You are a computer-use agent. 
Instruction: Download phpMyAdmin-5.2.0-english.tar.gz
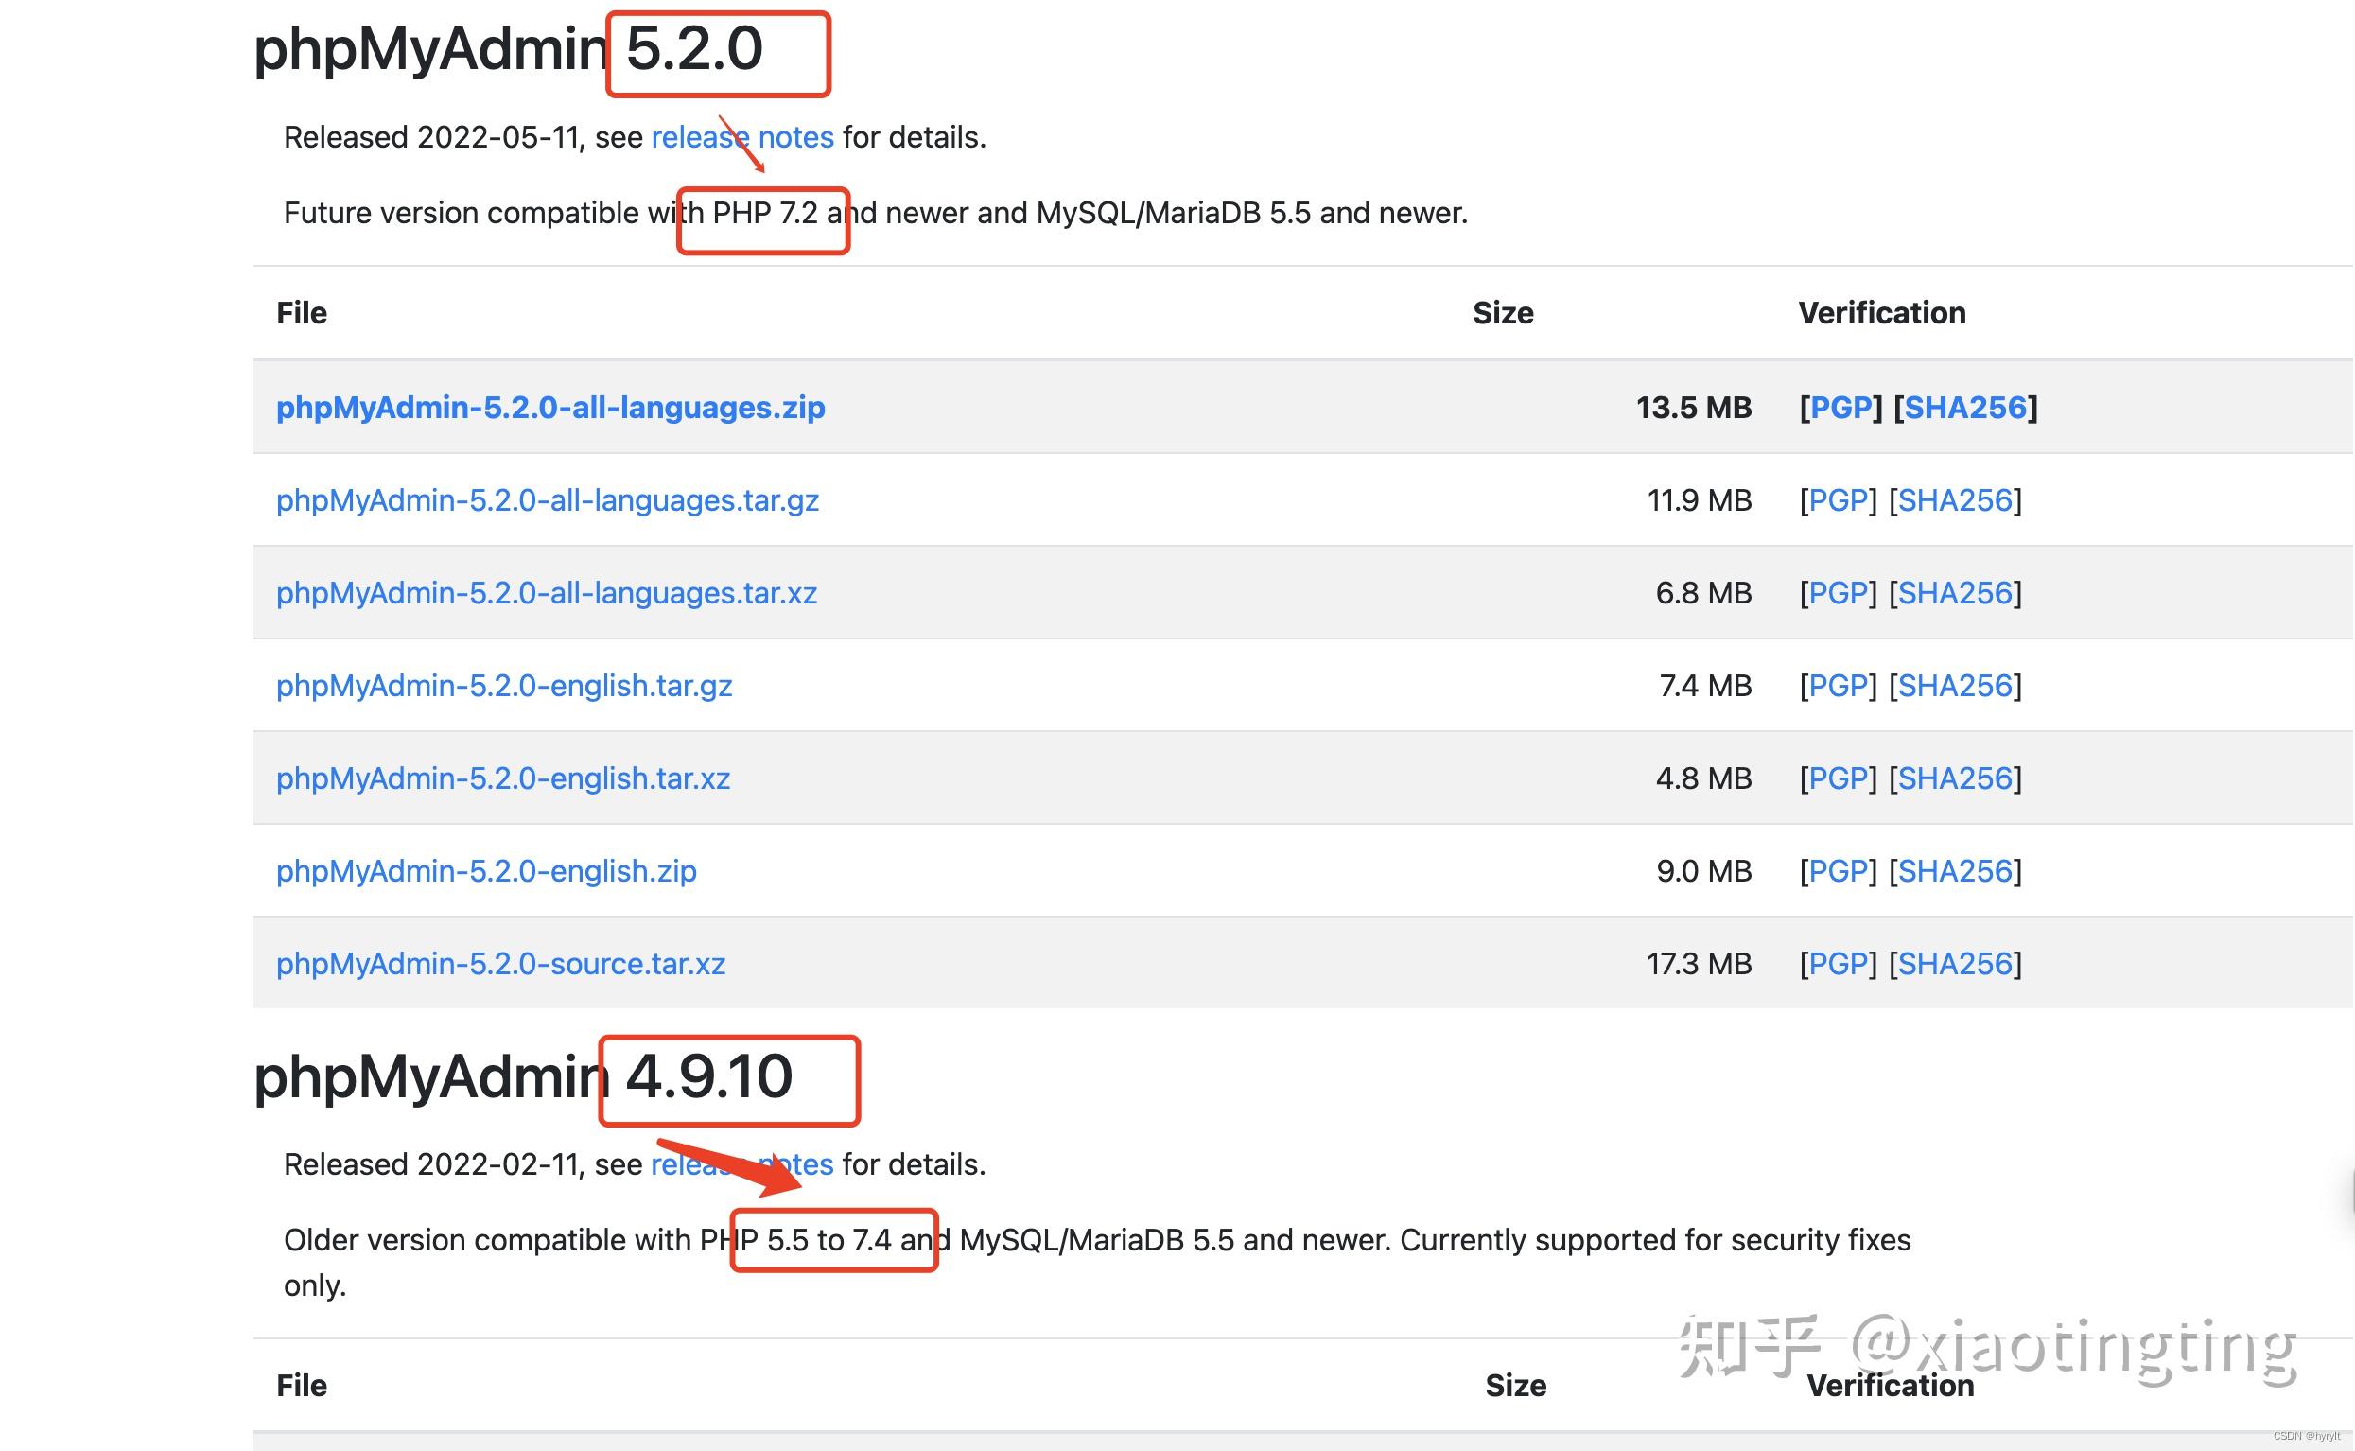503,686
